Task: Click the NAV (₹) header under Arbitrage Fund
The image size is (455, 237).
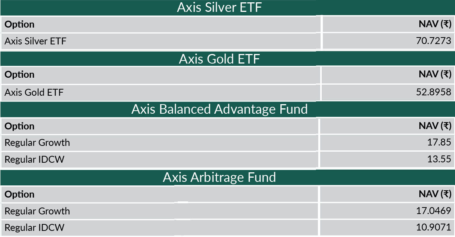Action: pos(435,194)
